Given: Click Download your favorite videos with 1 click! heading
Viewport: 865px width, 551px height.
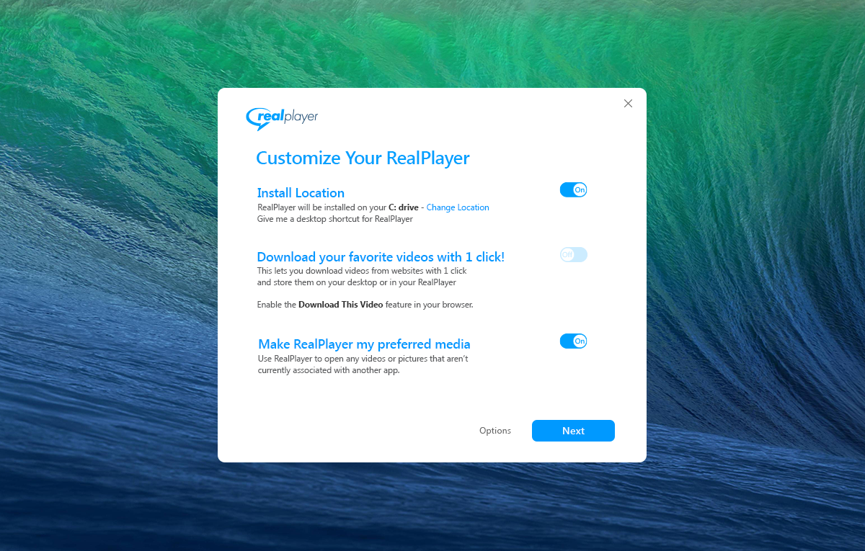Looking at the screenshot, I should (x=381, y=257).
